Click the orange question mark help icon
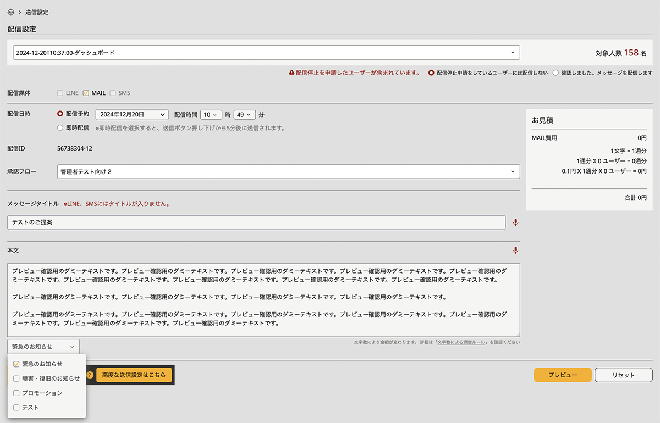The image size is (660, 423). pyautogui.click(x=90, y=375)
